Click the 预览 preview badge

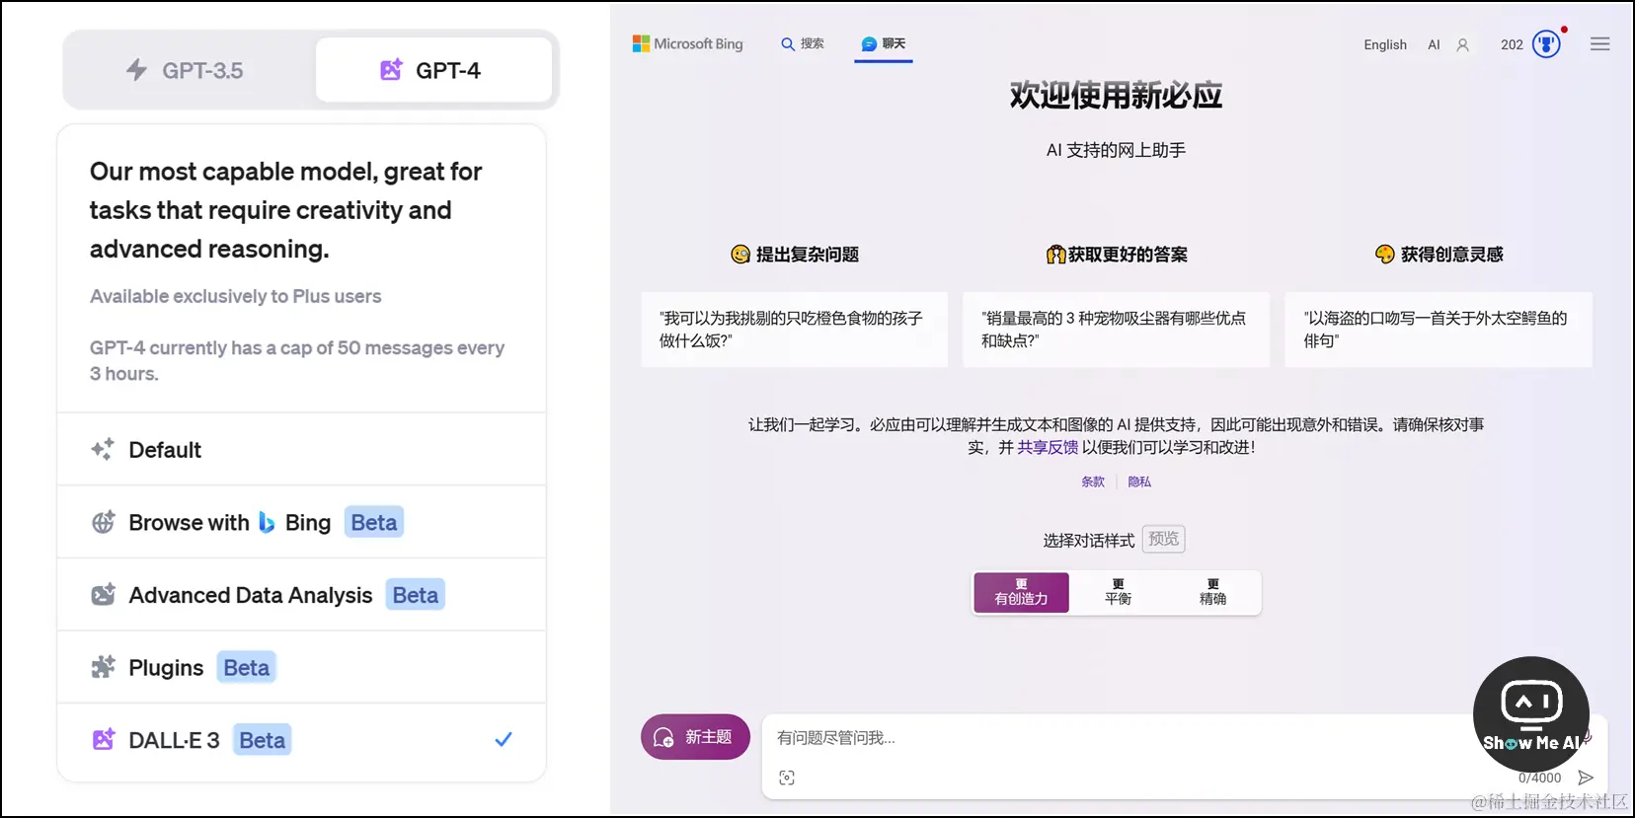pyautogui.click(x=1164, y=539)
